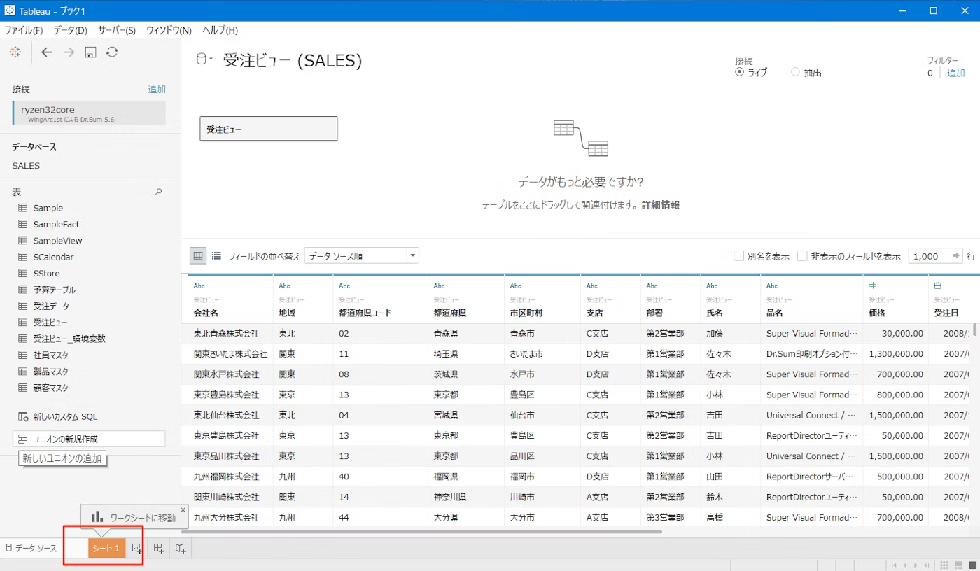The image size is (980, 571).
Task: Open the data source cylinder icon menu
Action: 204,59
